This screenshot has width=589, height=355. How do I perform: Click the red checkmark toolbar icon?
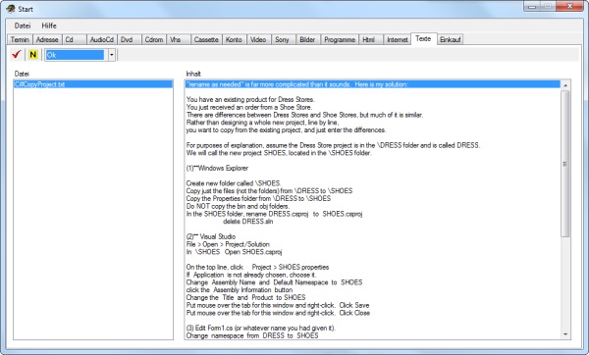click(16, 54)
